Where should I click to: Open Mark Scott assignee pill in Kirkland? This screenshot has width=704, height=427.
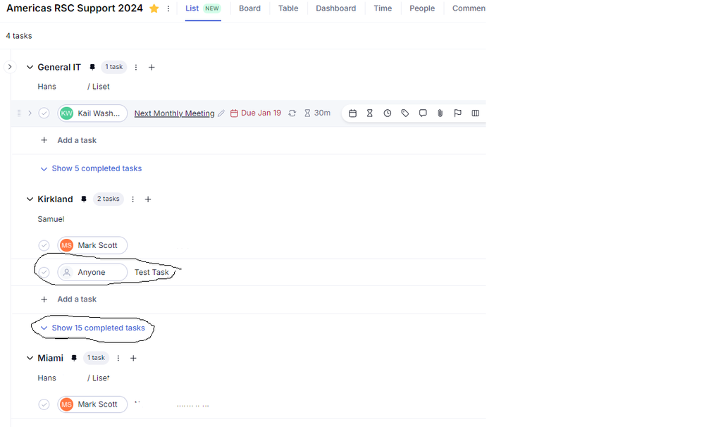pyautogui.click(x=92, y=246)
